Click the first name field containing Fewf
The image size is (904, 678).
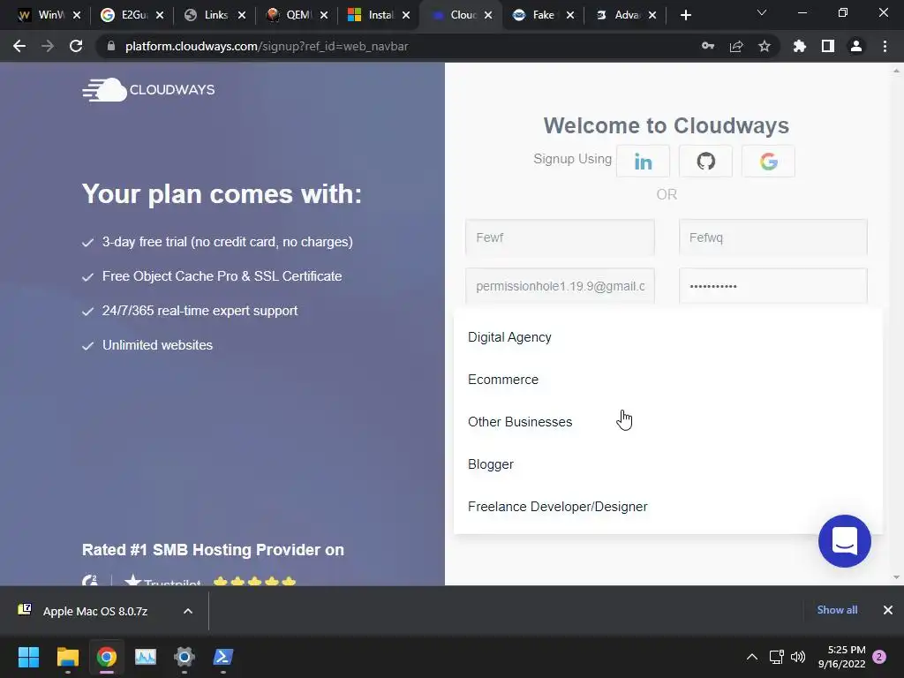point(560,237)
